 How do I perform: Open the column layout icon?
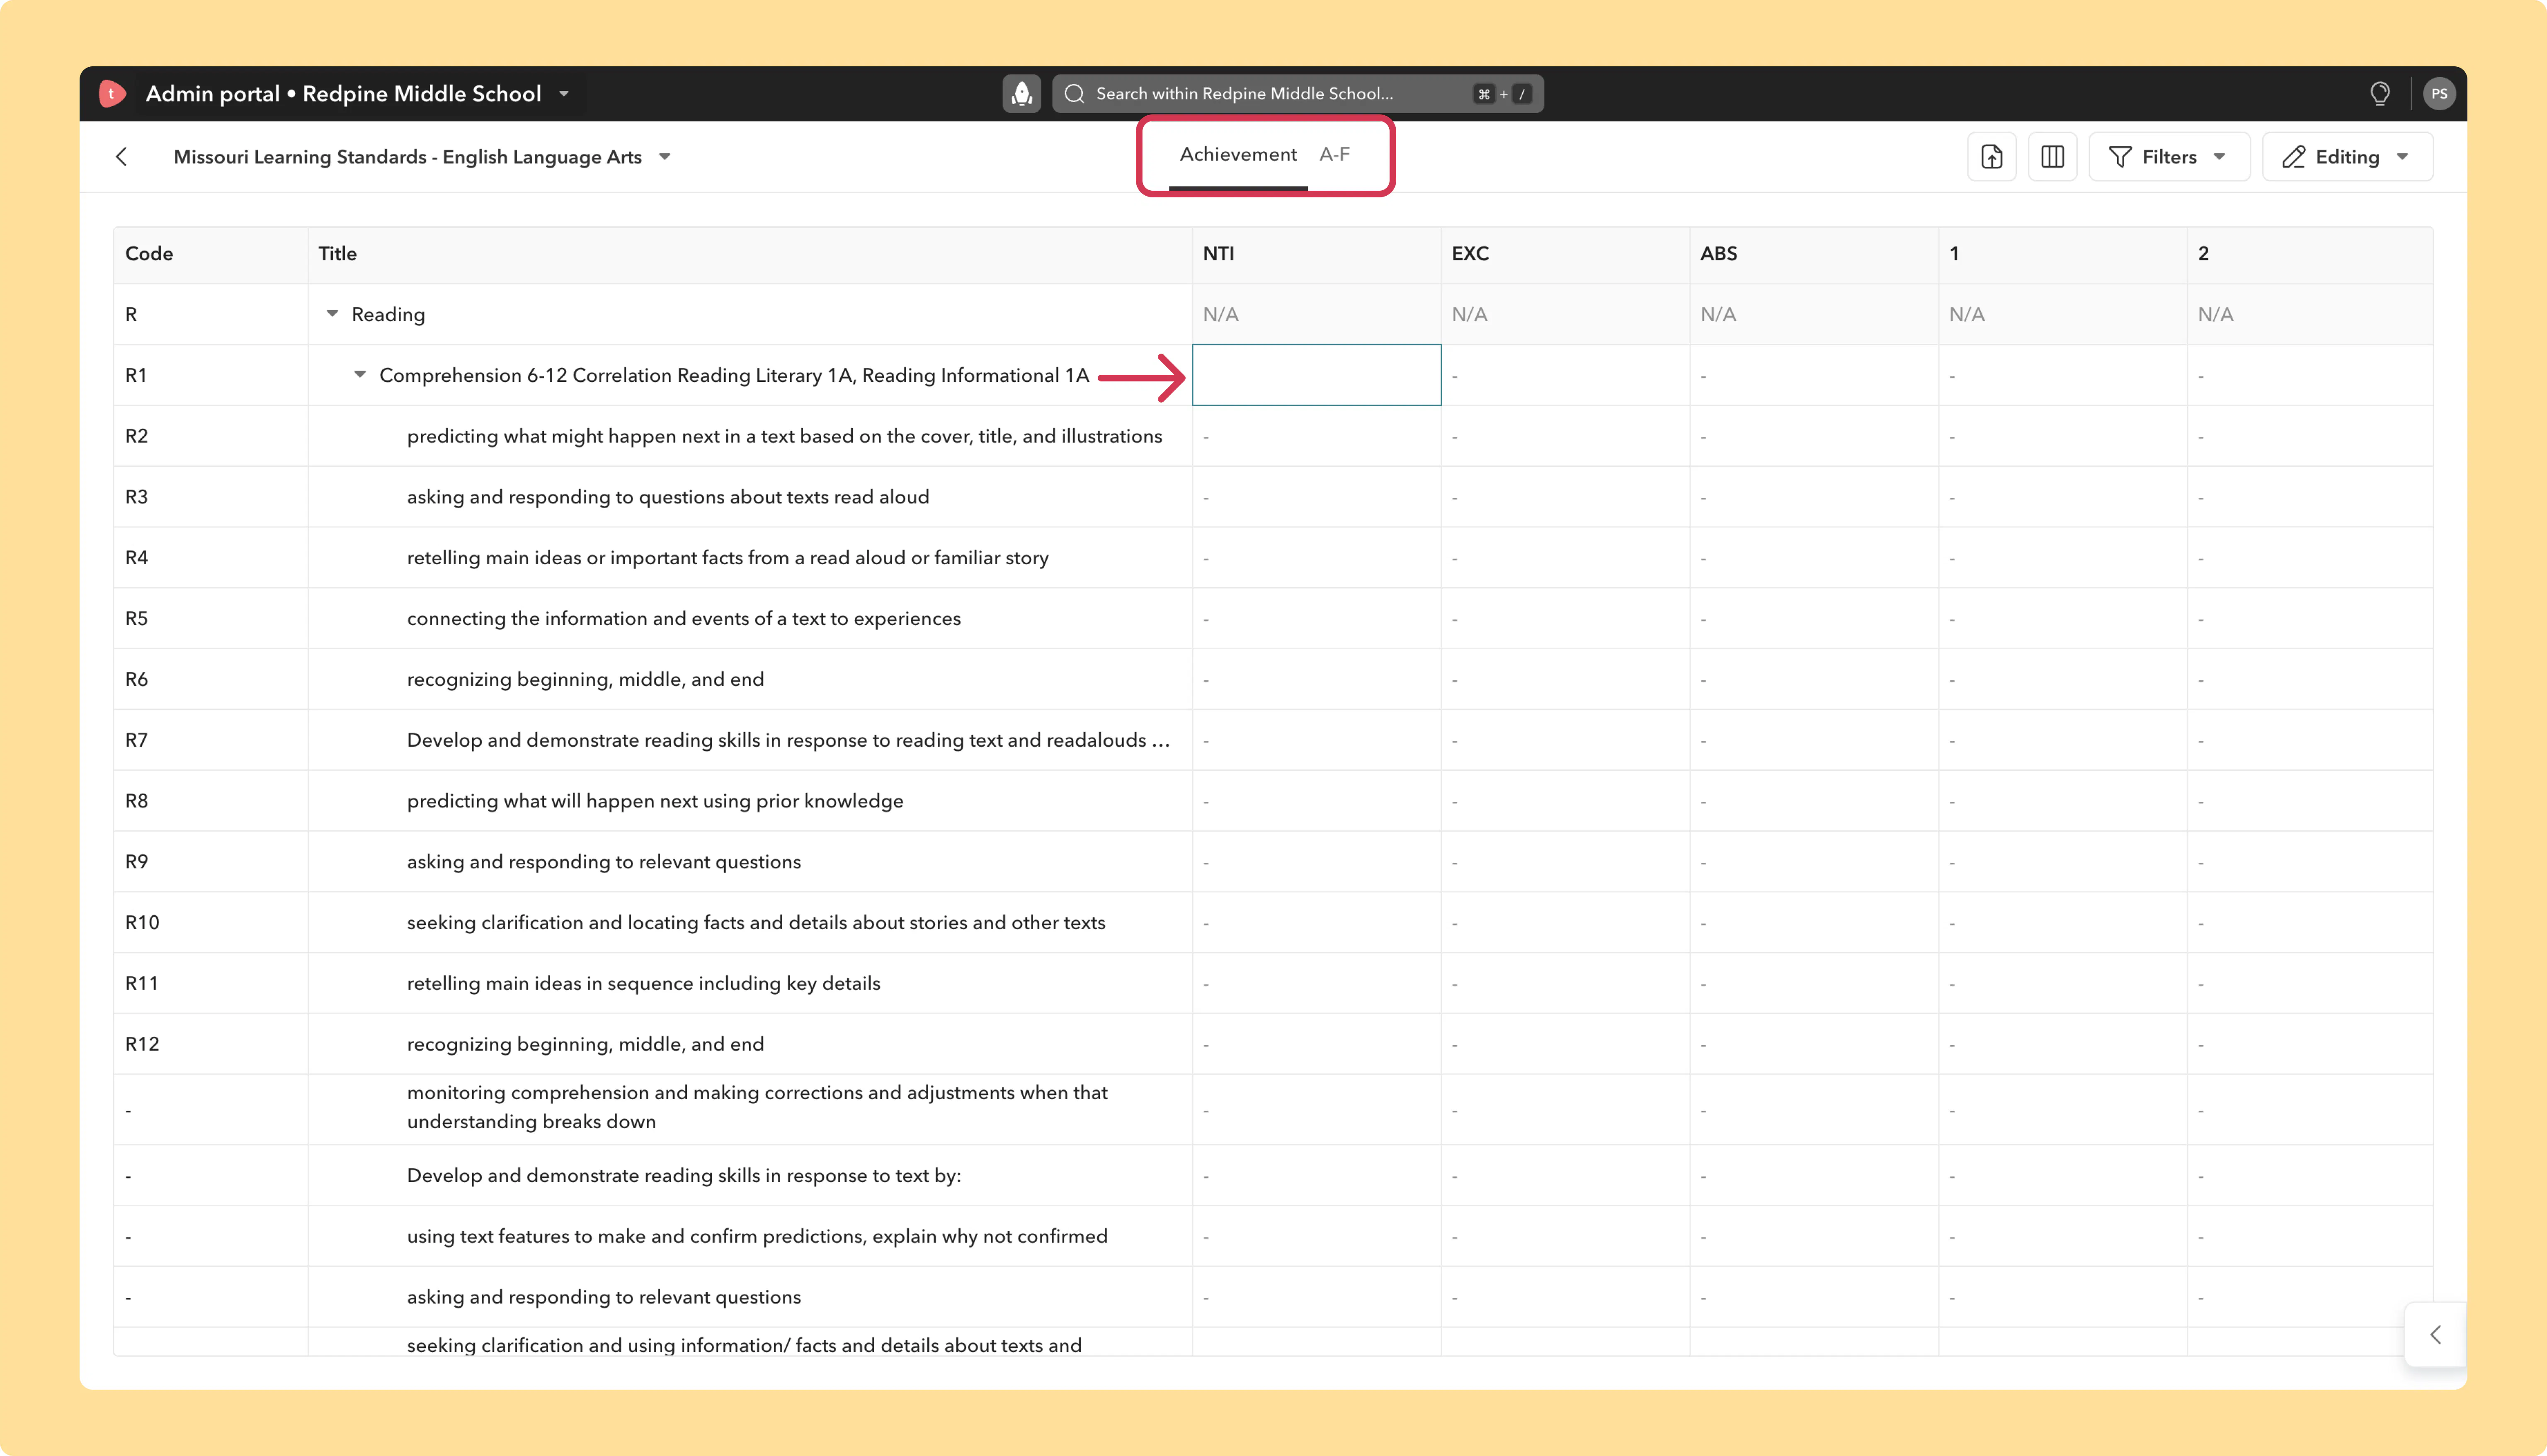pos(2052,157)
